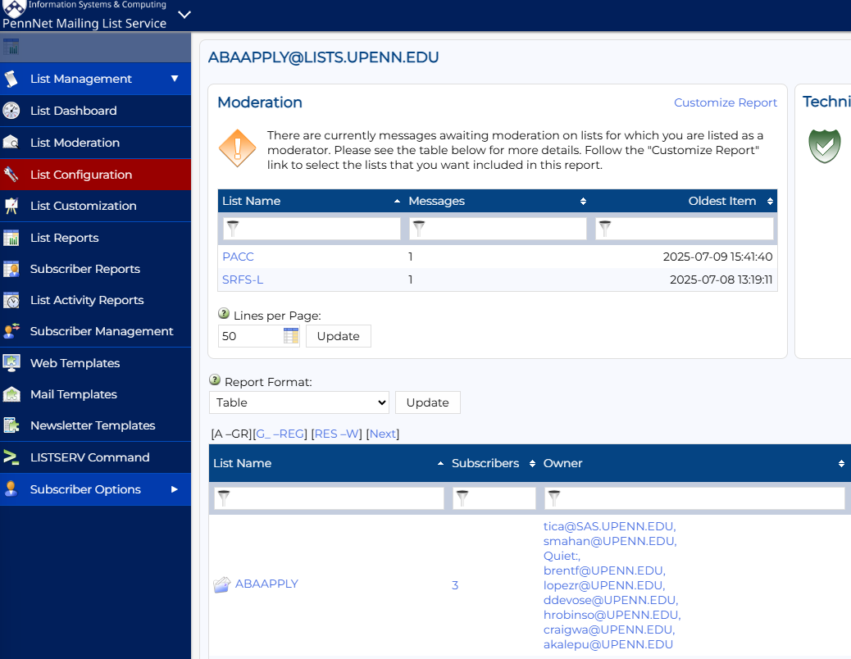
Task: Click the Messages filter funnel icon
Action: point(418,229)
